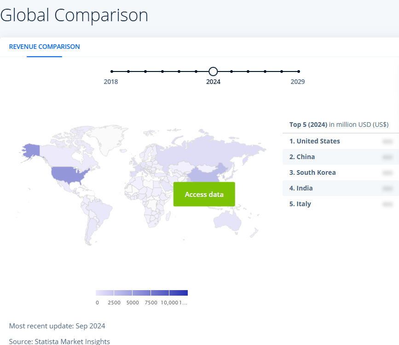Viewport: 399px width, 345px height.
Task: Select the 2018 point on the timeline
Action: pos(112,71)
